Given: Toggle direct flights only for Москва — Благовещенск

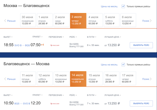Looking at the screenshot, I should pos(123,6).
